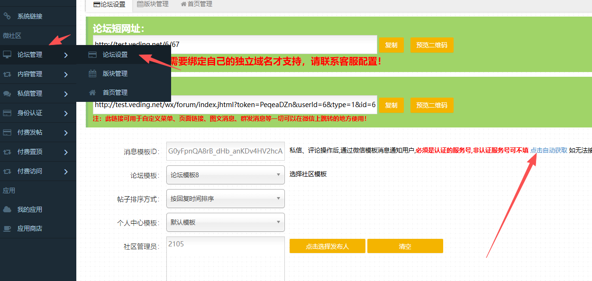Open the 论坛模板 dropdown

pyautogui.click(x=226, y=175)
